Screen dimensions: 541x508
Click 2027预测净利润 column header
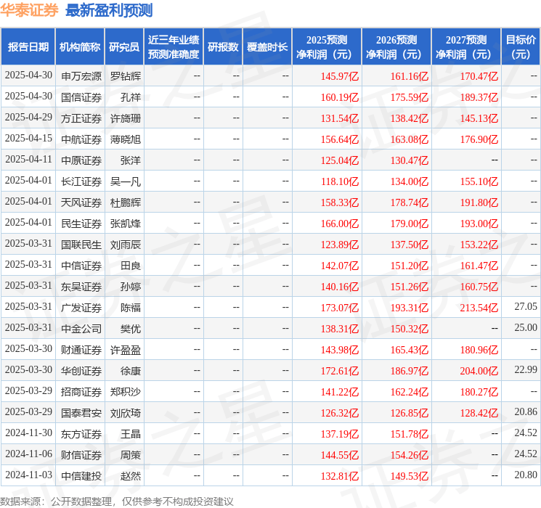[465, 46]
